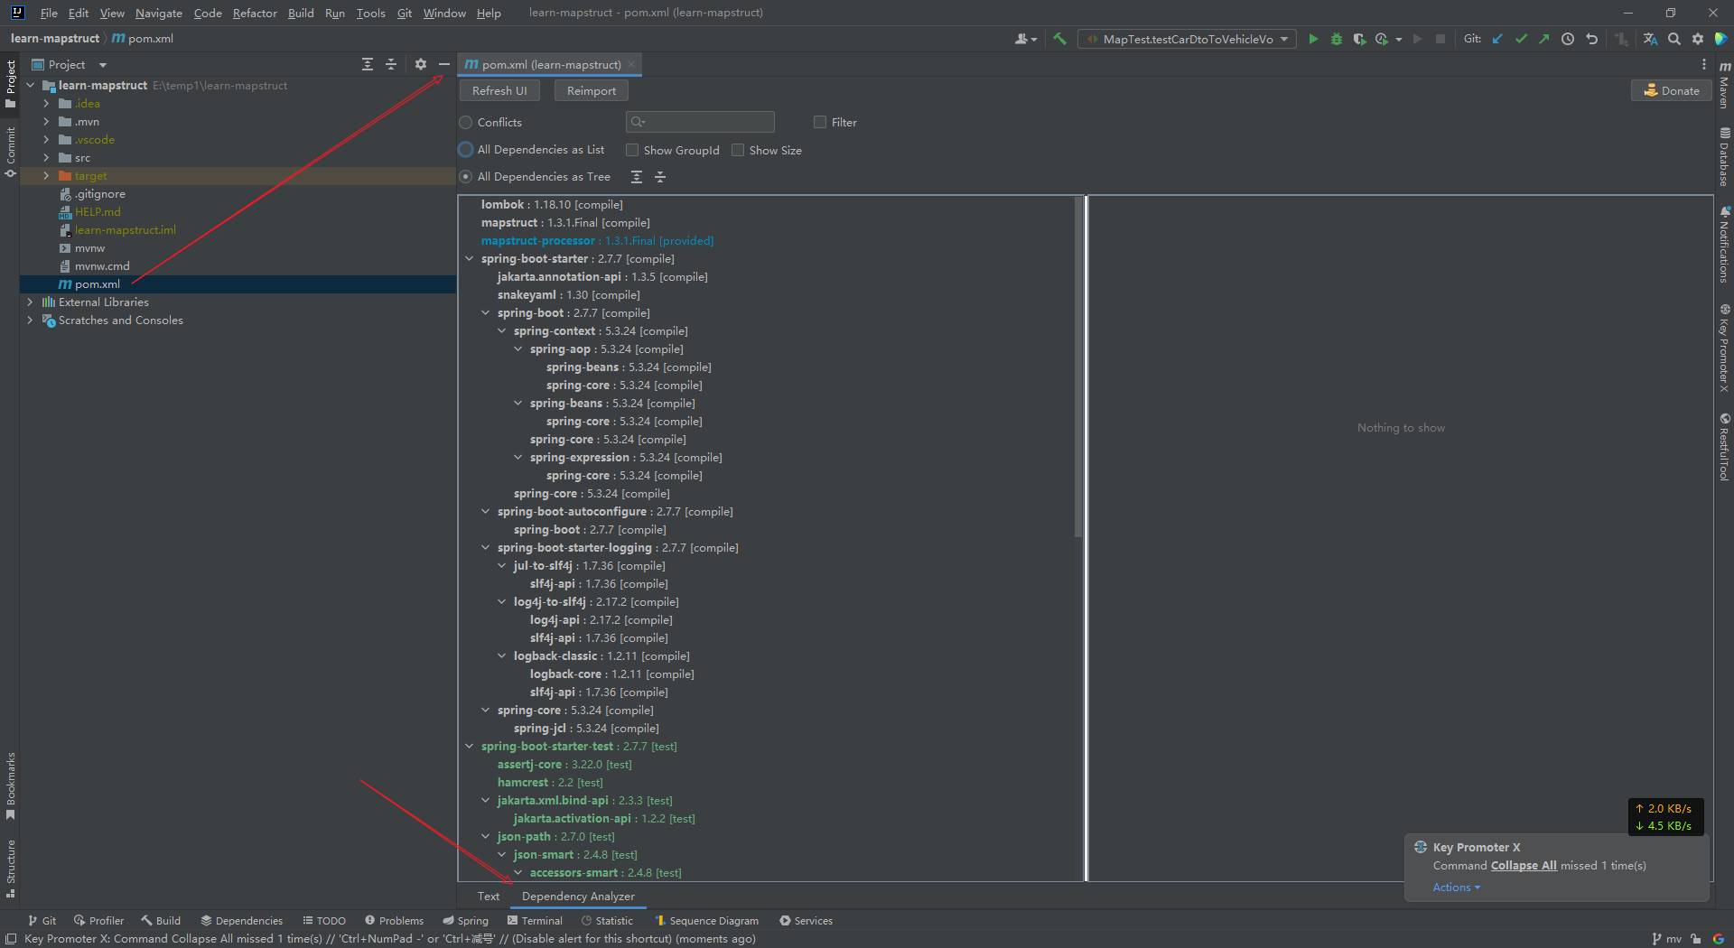Check the Show GroupId checkbox
1734x948 pixels.
click(x=632, y=150)
